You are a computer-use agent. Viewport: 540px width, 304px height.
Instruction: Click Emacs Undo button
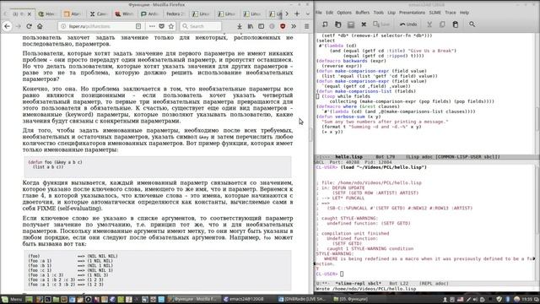[x=408, y=24]
